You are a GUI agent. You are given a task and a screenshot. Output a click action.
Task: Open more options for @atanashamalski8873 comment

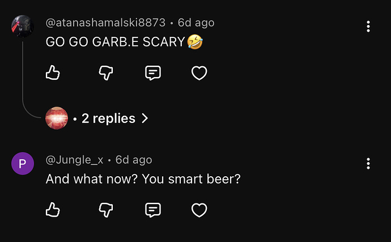[x=368, y=27]
